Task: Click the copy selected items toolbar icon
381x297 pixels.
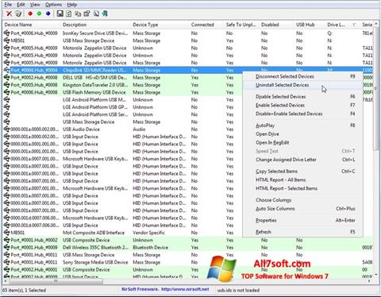Action: [78, 13]
